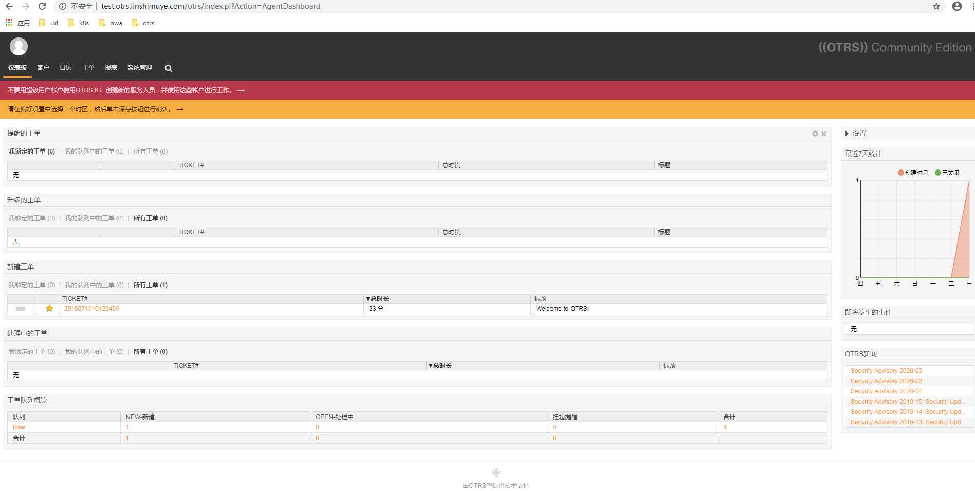Select 我锁定的工单 in 提醒的工单

[32, 152]
